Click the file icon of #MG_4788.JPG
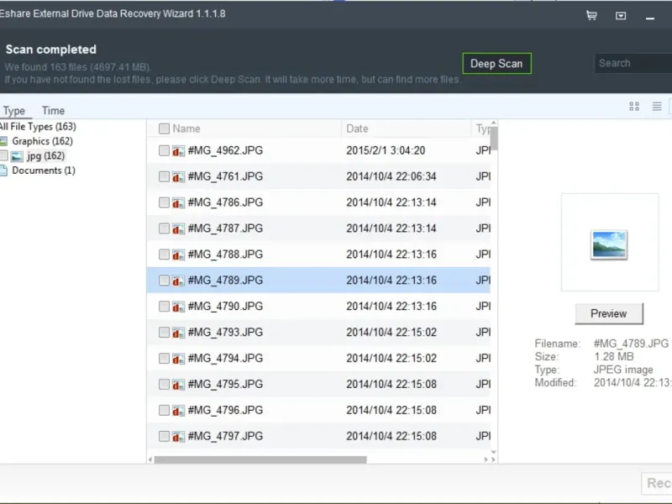 pyautogui.click(x=178, y=255)
